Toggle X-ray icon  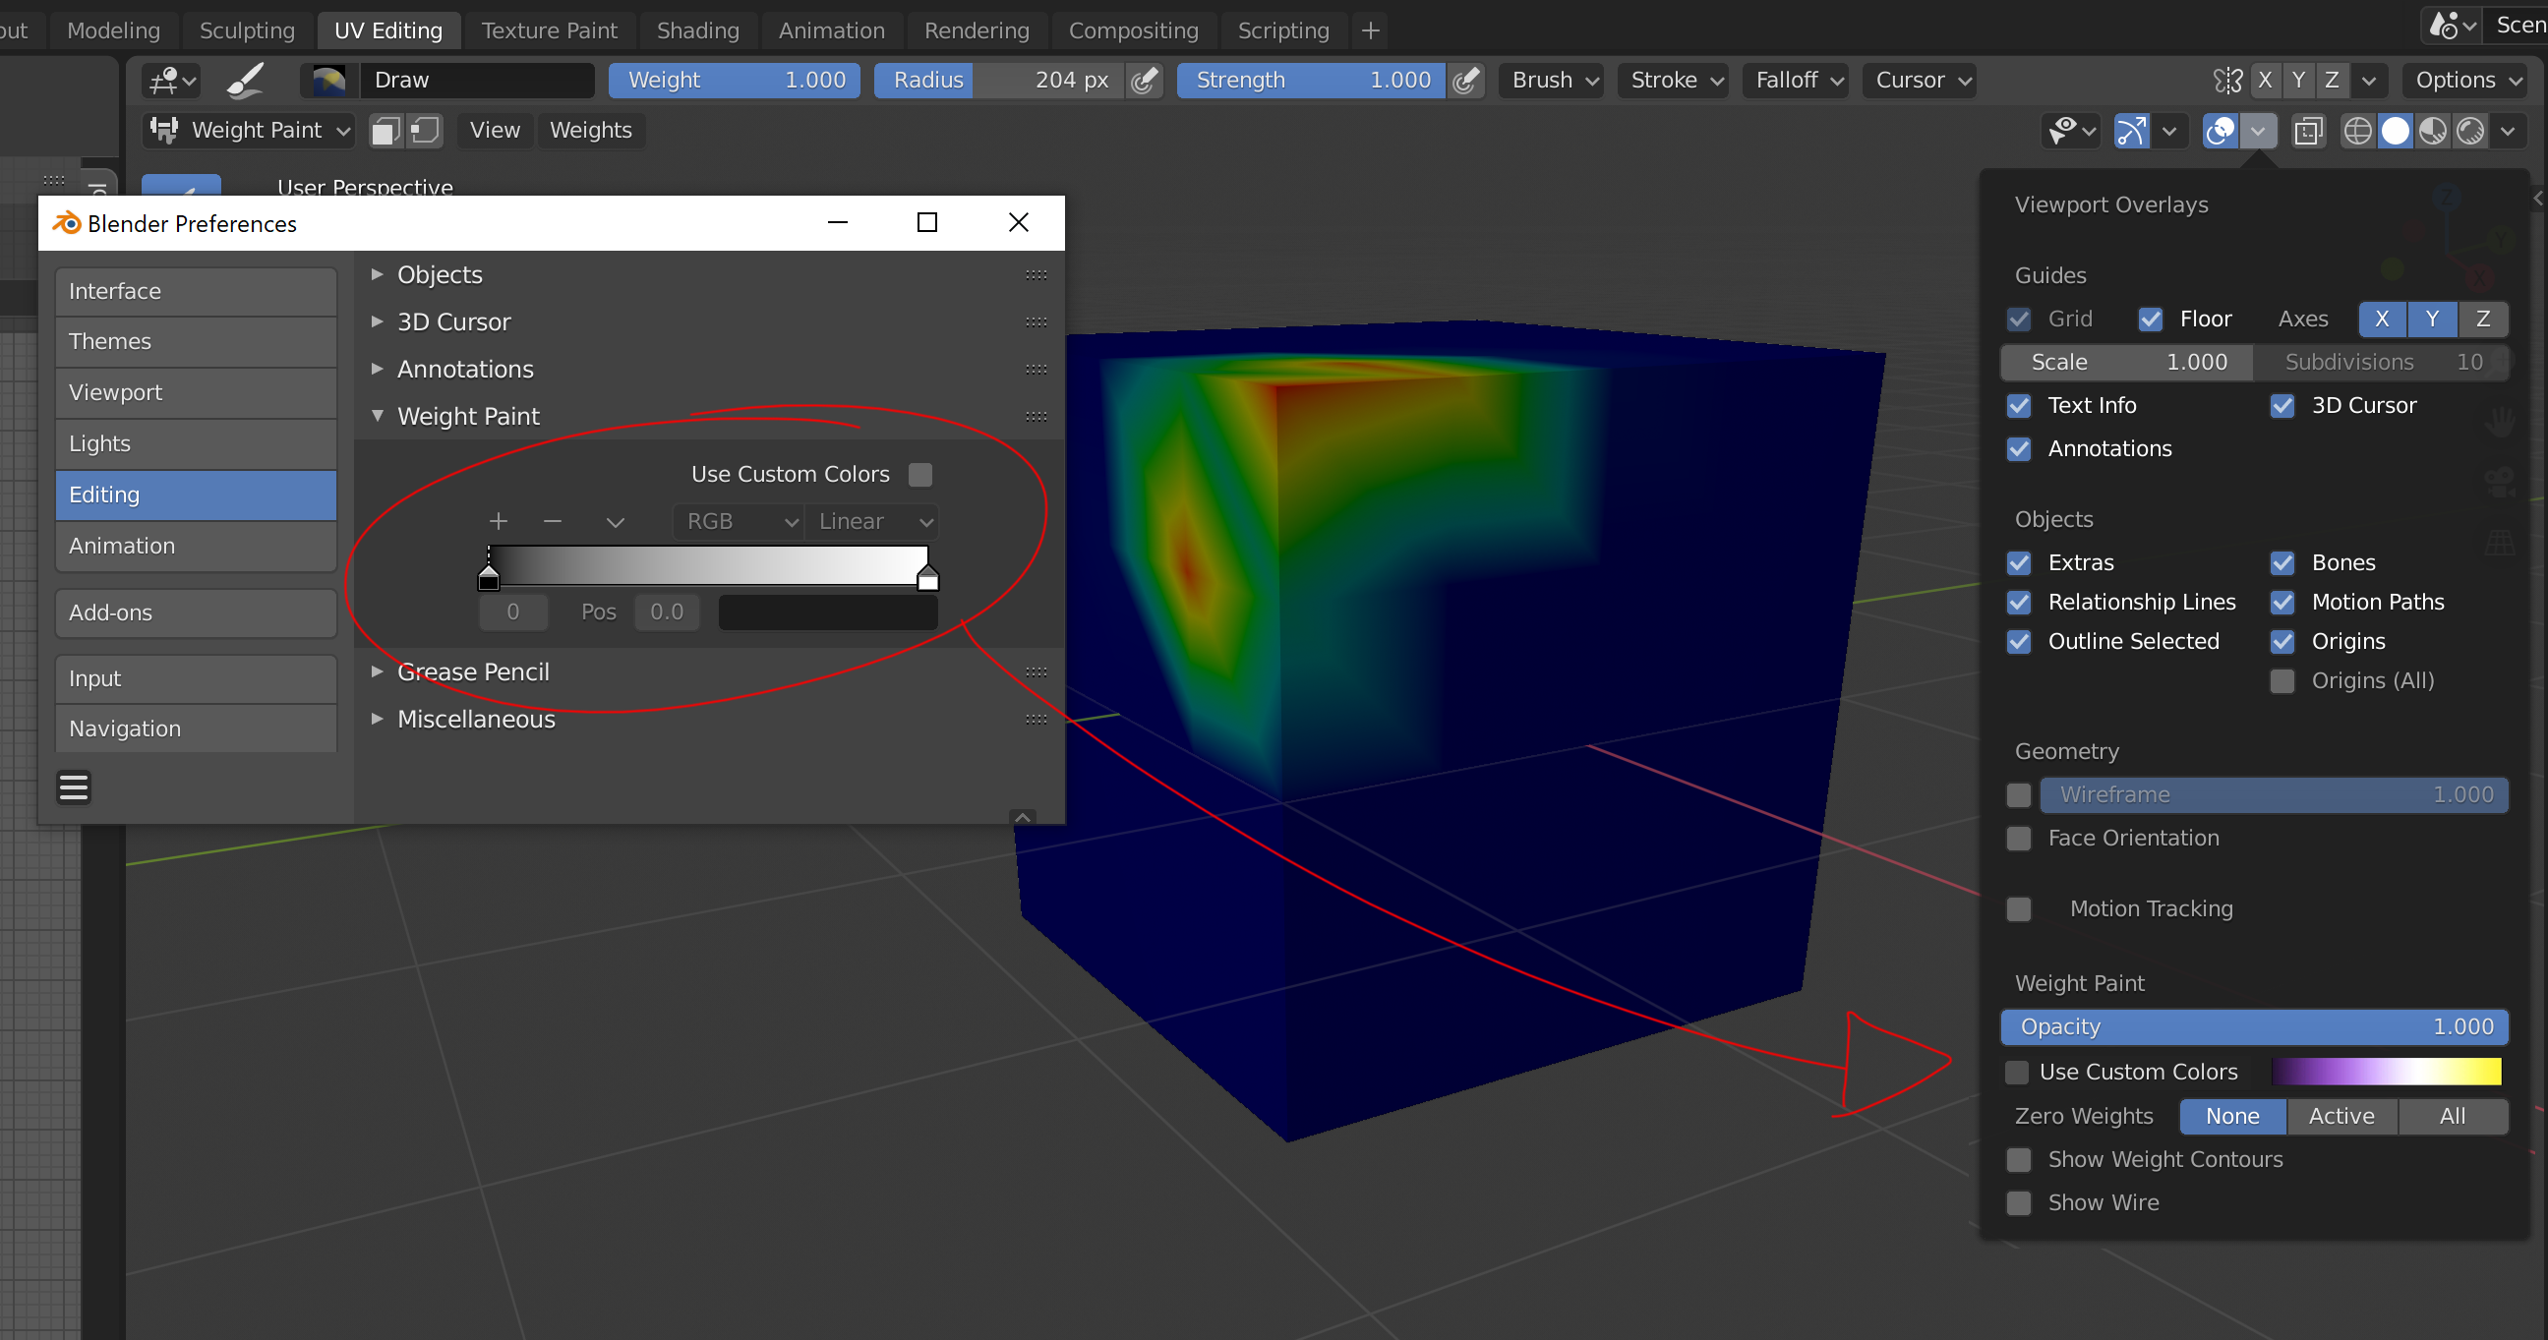click(x=2308, y=131)
